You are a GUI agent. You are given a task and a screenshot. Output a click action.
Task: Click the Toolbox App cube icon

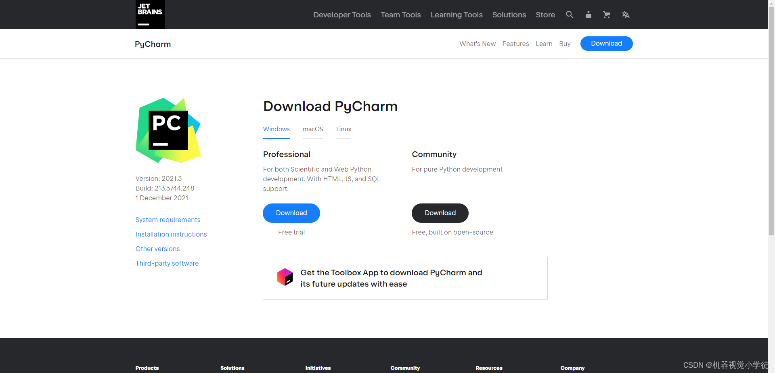[x=285, y=277]
